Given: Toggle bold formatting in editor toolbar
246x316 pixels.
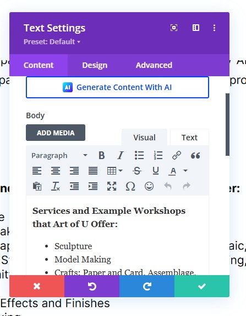Looking at the screenshot, I should pyautogui.click(x=102, y=155).
